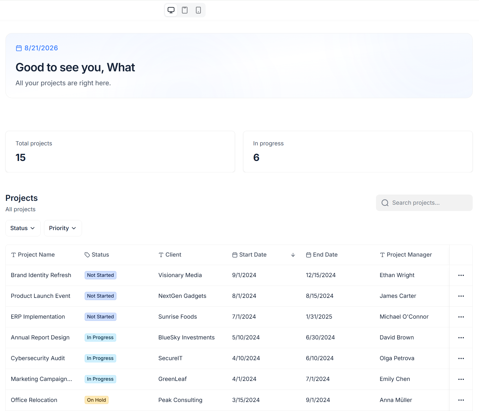Click the Anna Müller manager cell
Viewport: 479px width, 411px height.
(x=396, y=400)
